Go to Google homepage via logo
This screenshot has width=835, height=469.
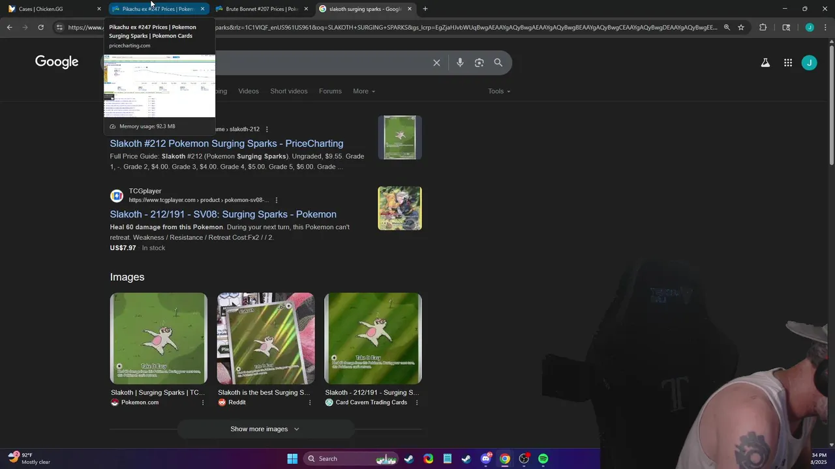57,62
